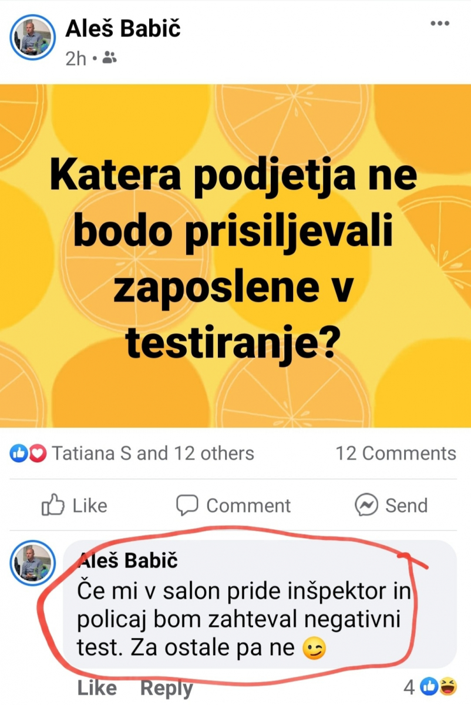Open the orange slices post image
Viewport: 471px width, 705px height.
click(235, 256)
